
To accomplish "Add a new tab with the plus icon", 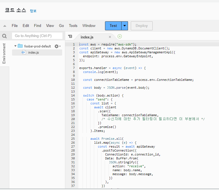I will pos(120,36).
